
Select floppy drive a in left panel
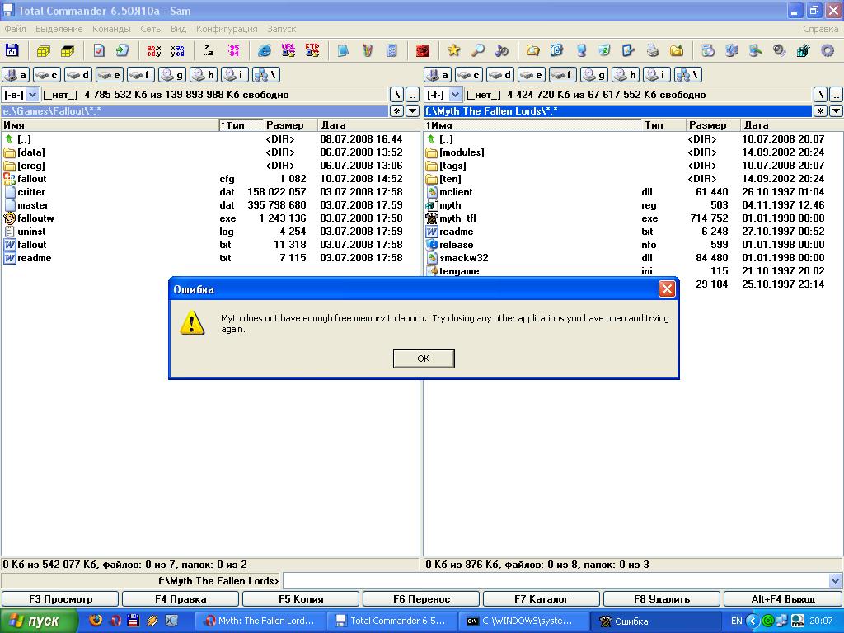[16, 75]
